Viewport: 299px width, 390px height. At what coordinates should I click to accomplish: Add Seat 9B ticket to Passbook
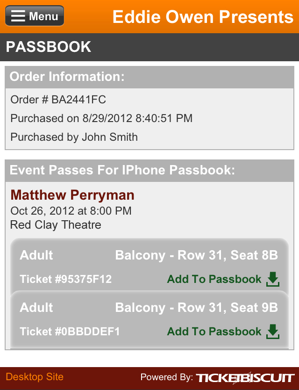click(x=214, y=332)
